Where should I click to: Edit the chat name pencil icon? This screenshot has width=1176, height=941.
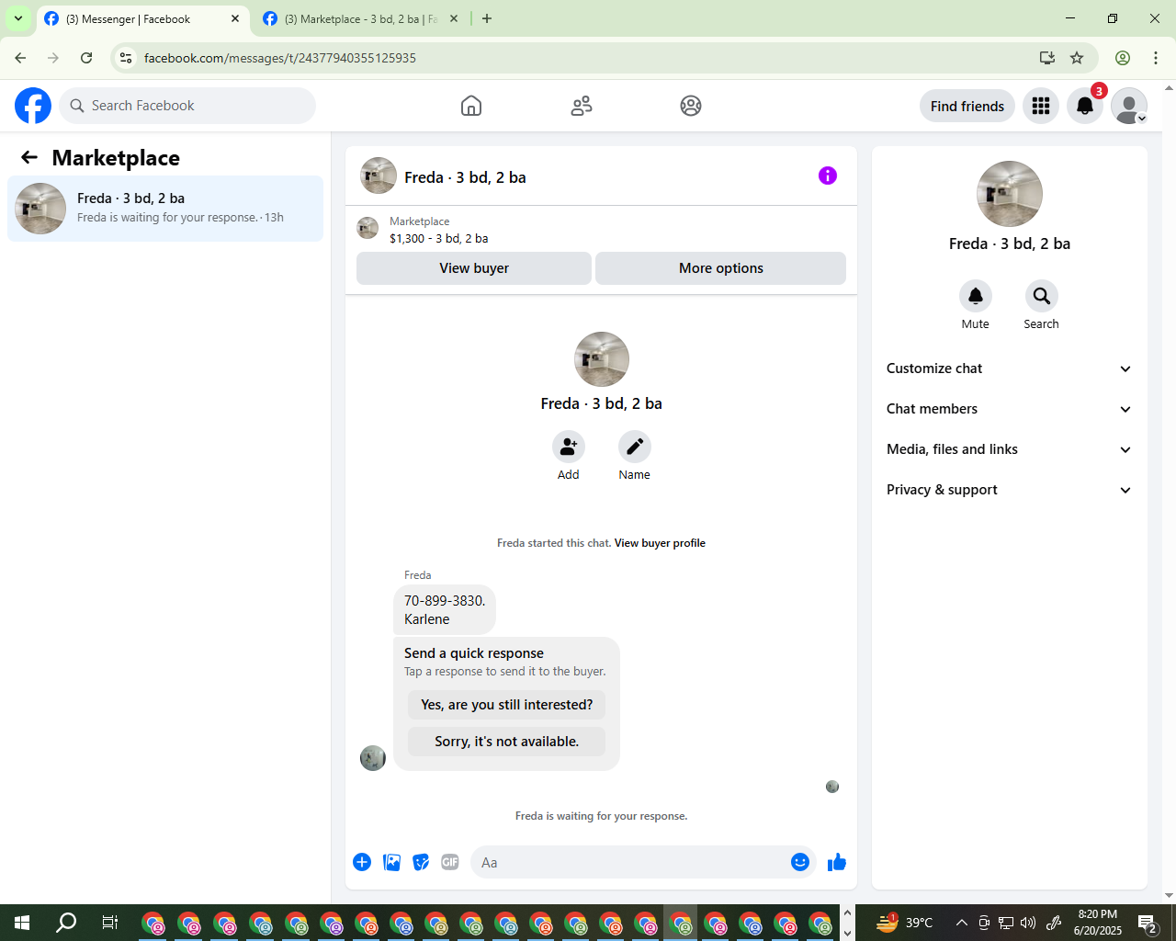tap(635, 447)
